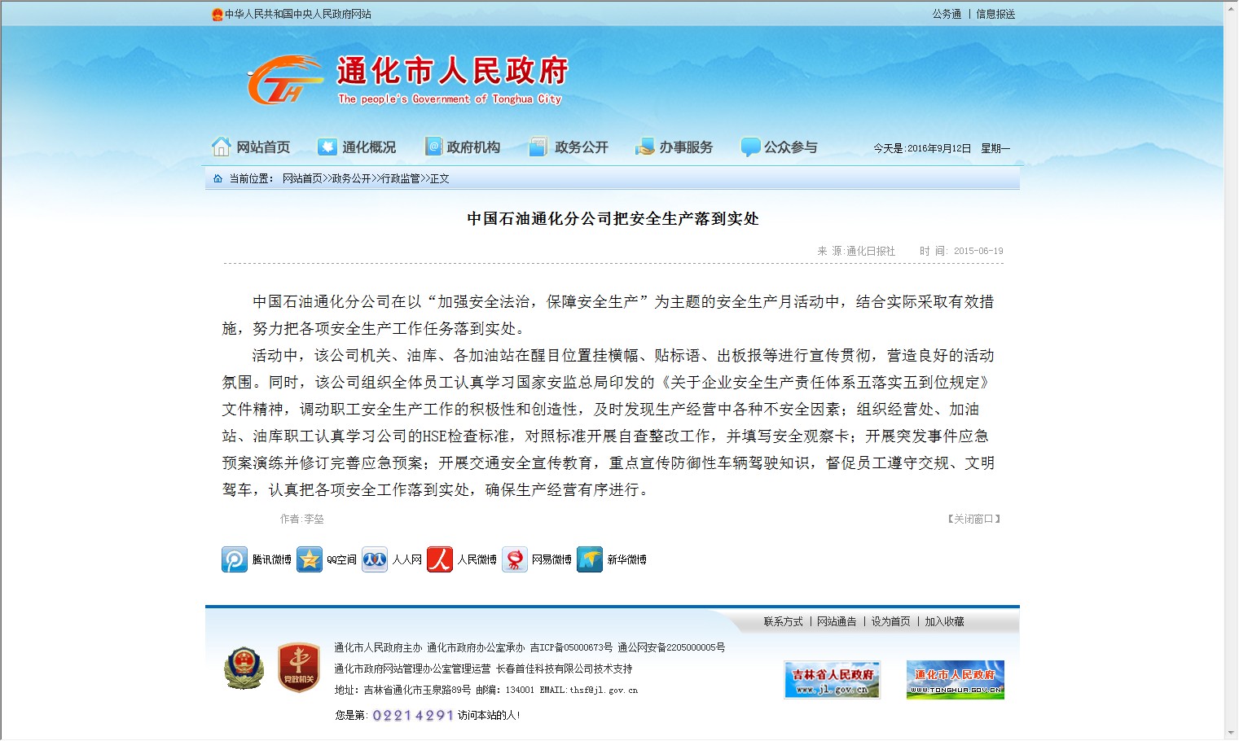Click the police badge emblem in footer

pyautogui.click(x=244, y=669)
